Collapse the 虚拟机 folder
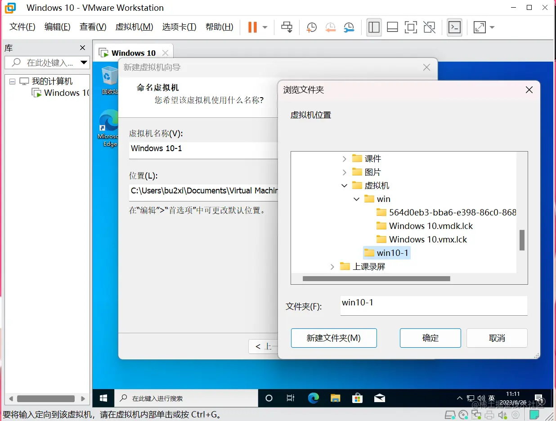Image resolution: width=556 pixels, height=421 pixels. tap(345, 186)
